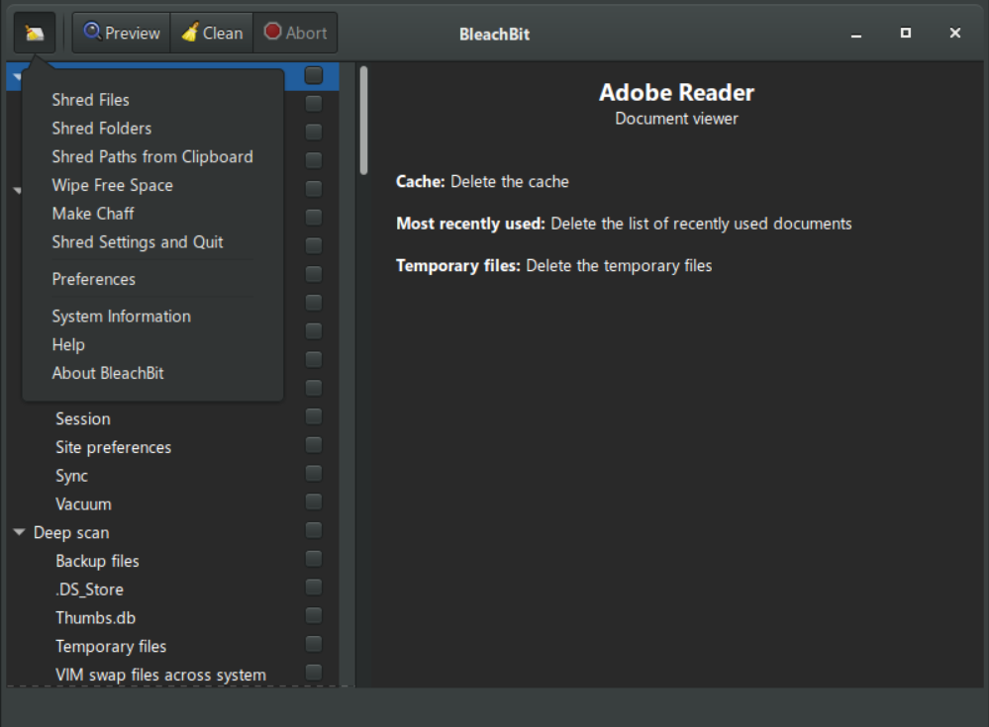Minimize the BleachBit window

pos(856,34)
